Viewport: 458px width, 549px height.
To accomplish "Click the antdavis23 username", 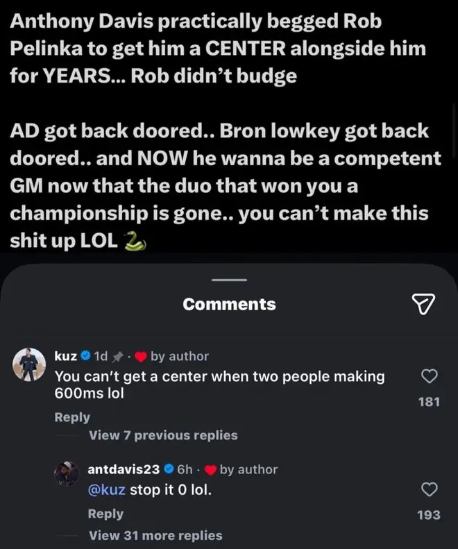I will tap(124, 469).
